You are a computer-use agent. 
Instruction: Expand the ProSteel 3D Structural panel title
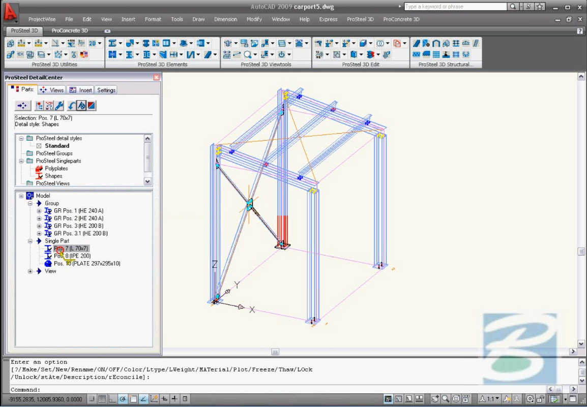pos(446,65)
